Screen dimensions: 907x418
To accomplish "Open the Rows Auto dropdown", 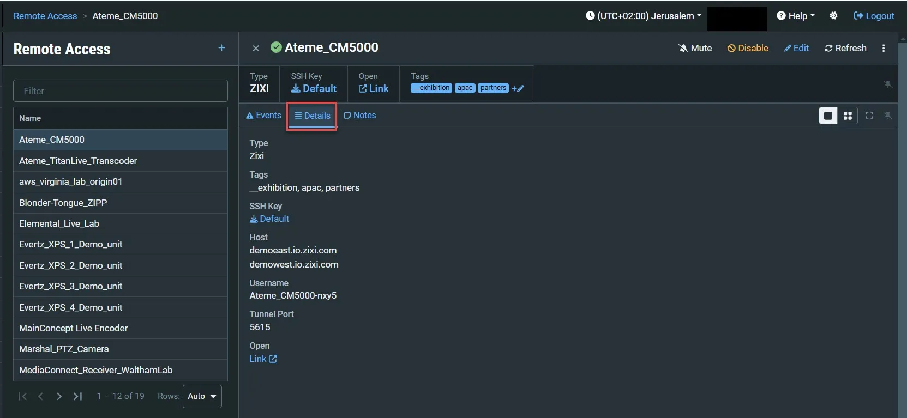I will pos(202,396).
